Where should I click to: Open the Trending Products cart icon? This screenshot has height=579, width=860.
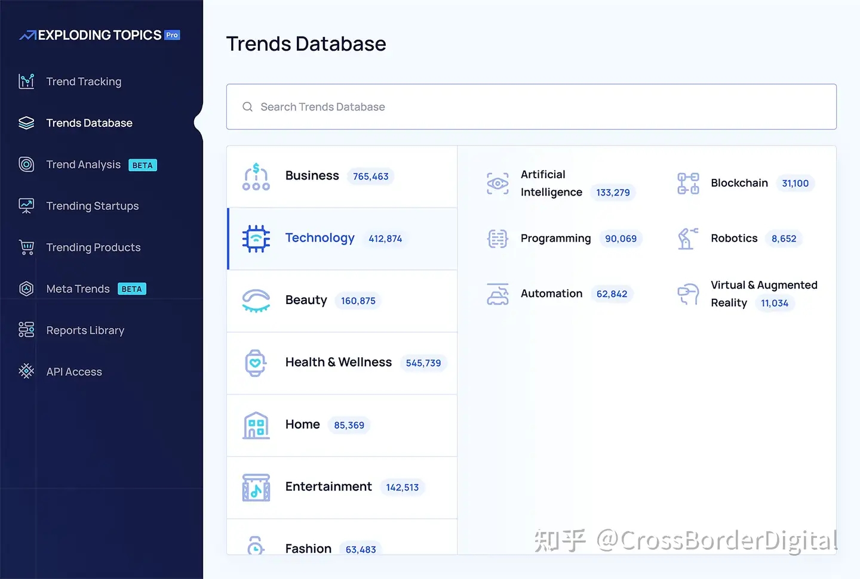[26, 247]
